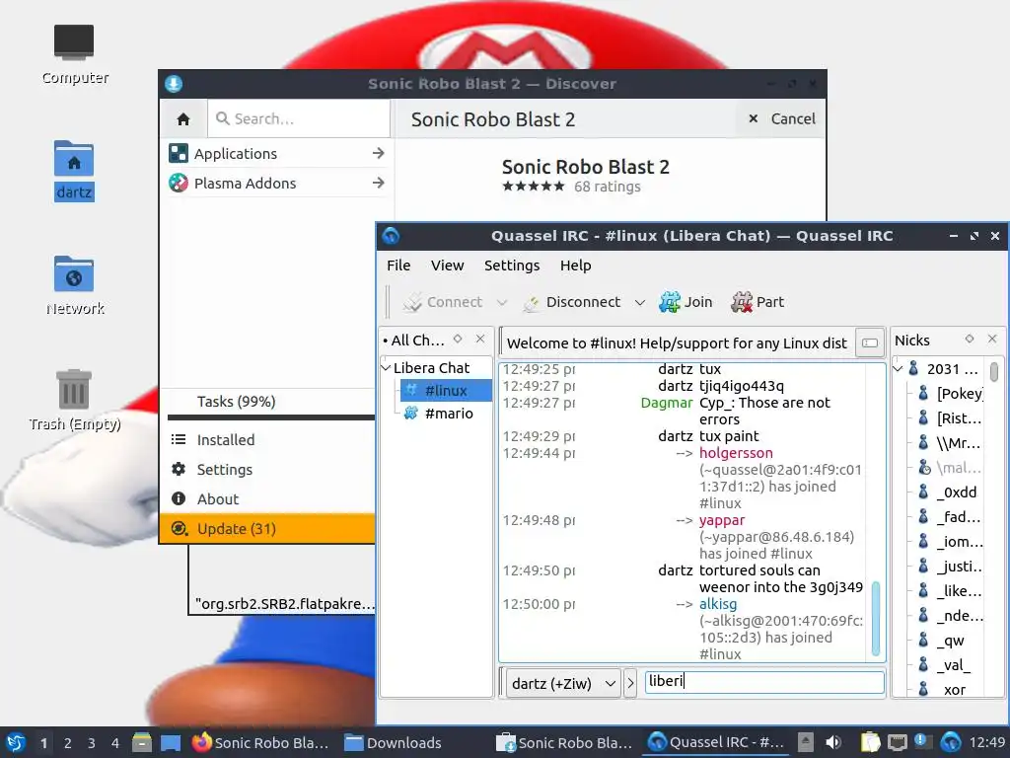Switch to virtual desktop 3
The width and height of the screenshot is (1010, 758).
click(x=92, y=743)
